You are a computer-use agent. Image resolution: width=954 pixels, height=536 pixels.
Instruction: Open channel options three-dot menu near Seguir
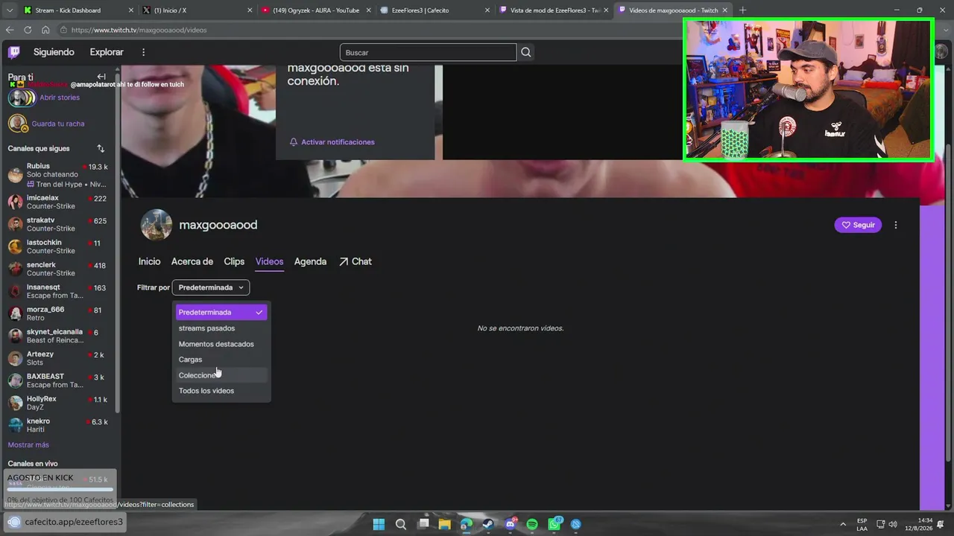896,225
